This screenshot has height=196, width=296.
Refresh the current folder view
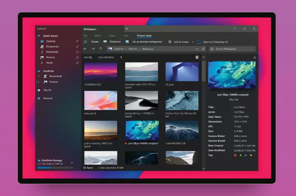tap(203, 49)
